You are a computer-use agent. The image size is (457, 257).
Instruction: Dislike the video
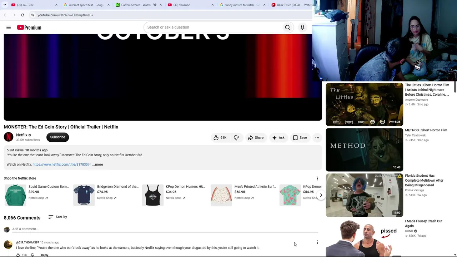(x=236, y=137)
